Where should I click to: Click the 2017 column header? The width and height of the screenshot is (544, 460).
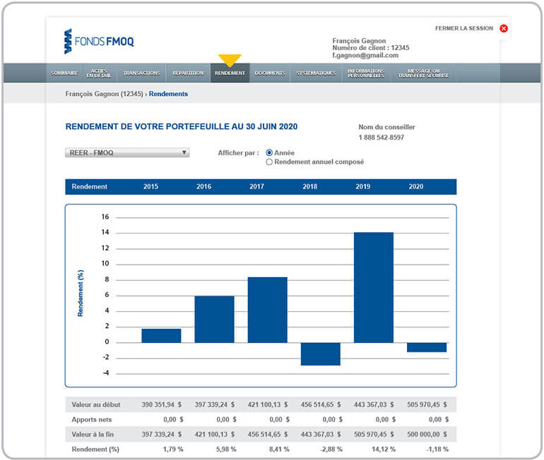click(256, 187)
